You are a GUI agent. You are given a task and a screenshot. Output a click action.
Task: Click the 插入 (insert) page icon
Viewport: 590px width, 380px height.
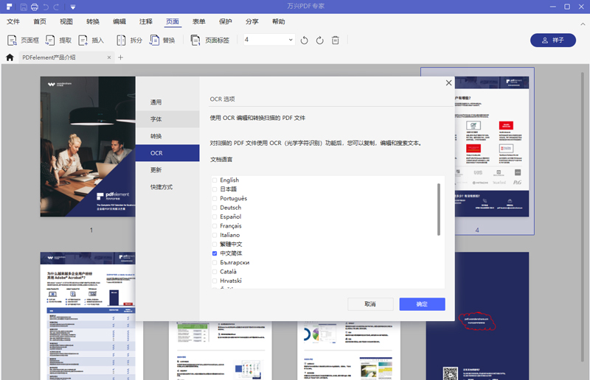83,41
